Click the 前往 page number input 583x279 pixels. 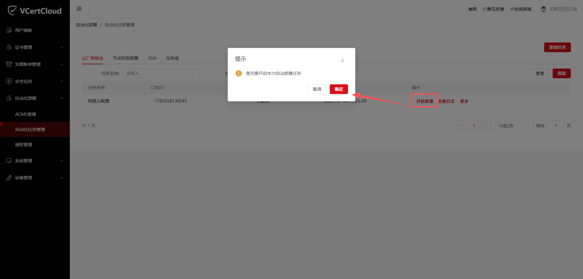click(556, 125)
